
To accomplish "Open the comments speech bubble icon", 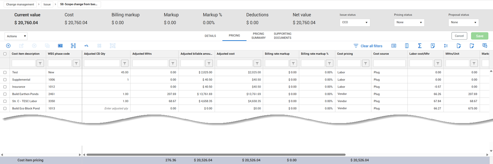I will [x=484, y=46].
